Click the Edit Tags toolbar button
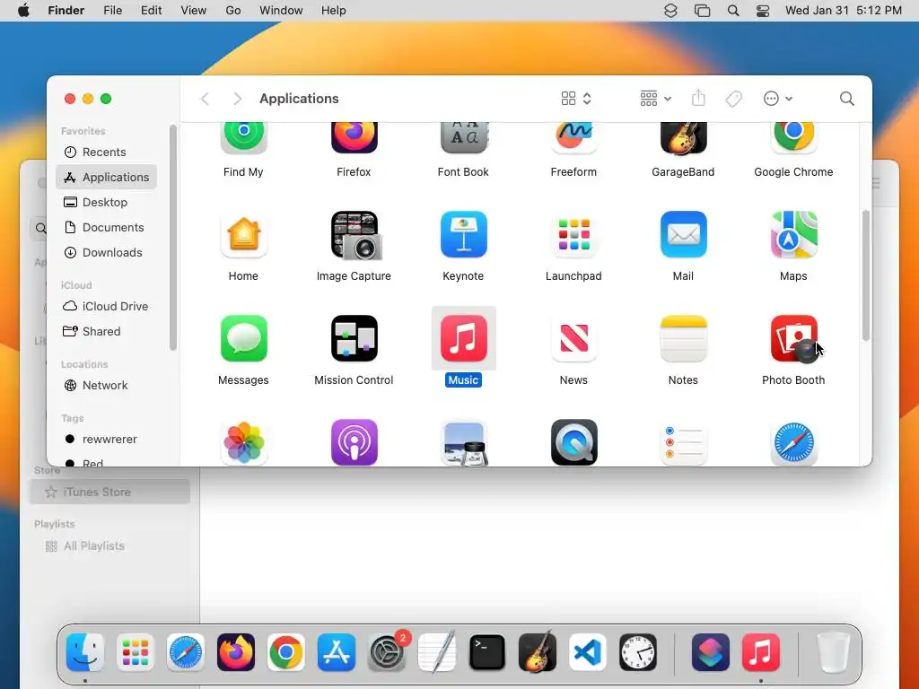Viewport: 919px width, 689px height. coord(733,99)
